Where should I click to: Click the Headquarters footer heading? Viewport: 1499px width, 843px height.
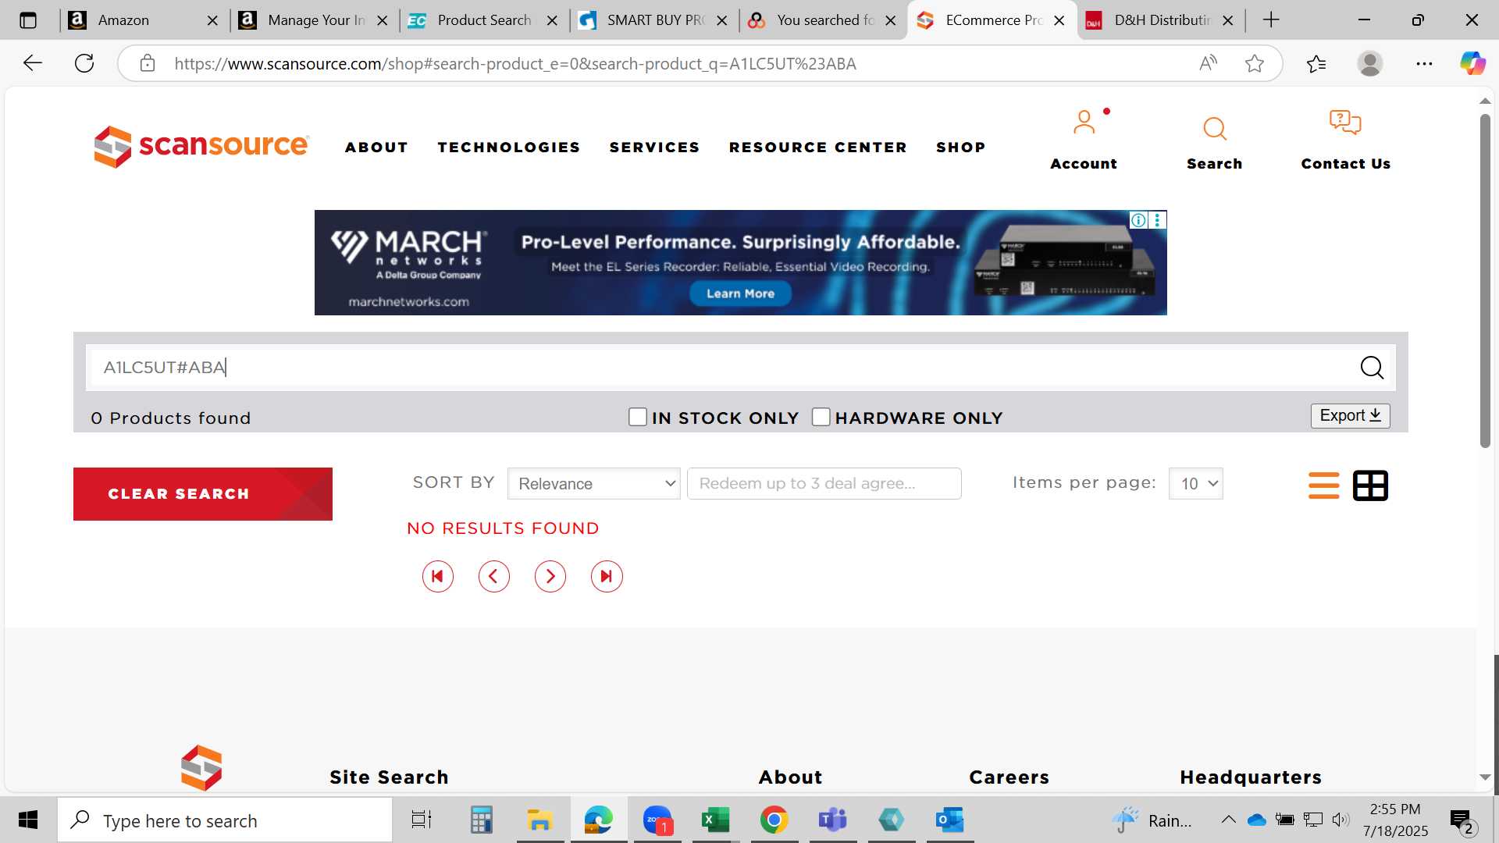1251,777
